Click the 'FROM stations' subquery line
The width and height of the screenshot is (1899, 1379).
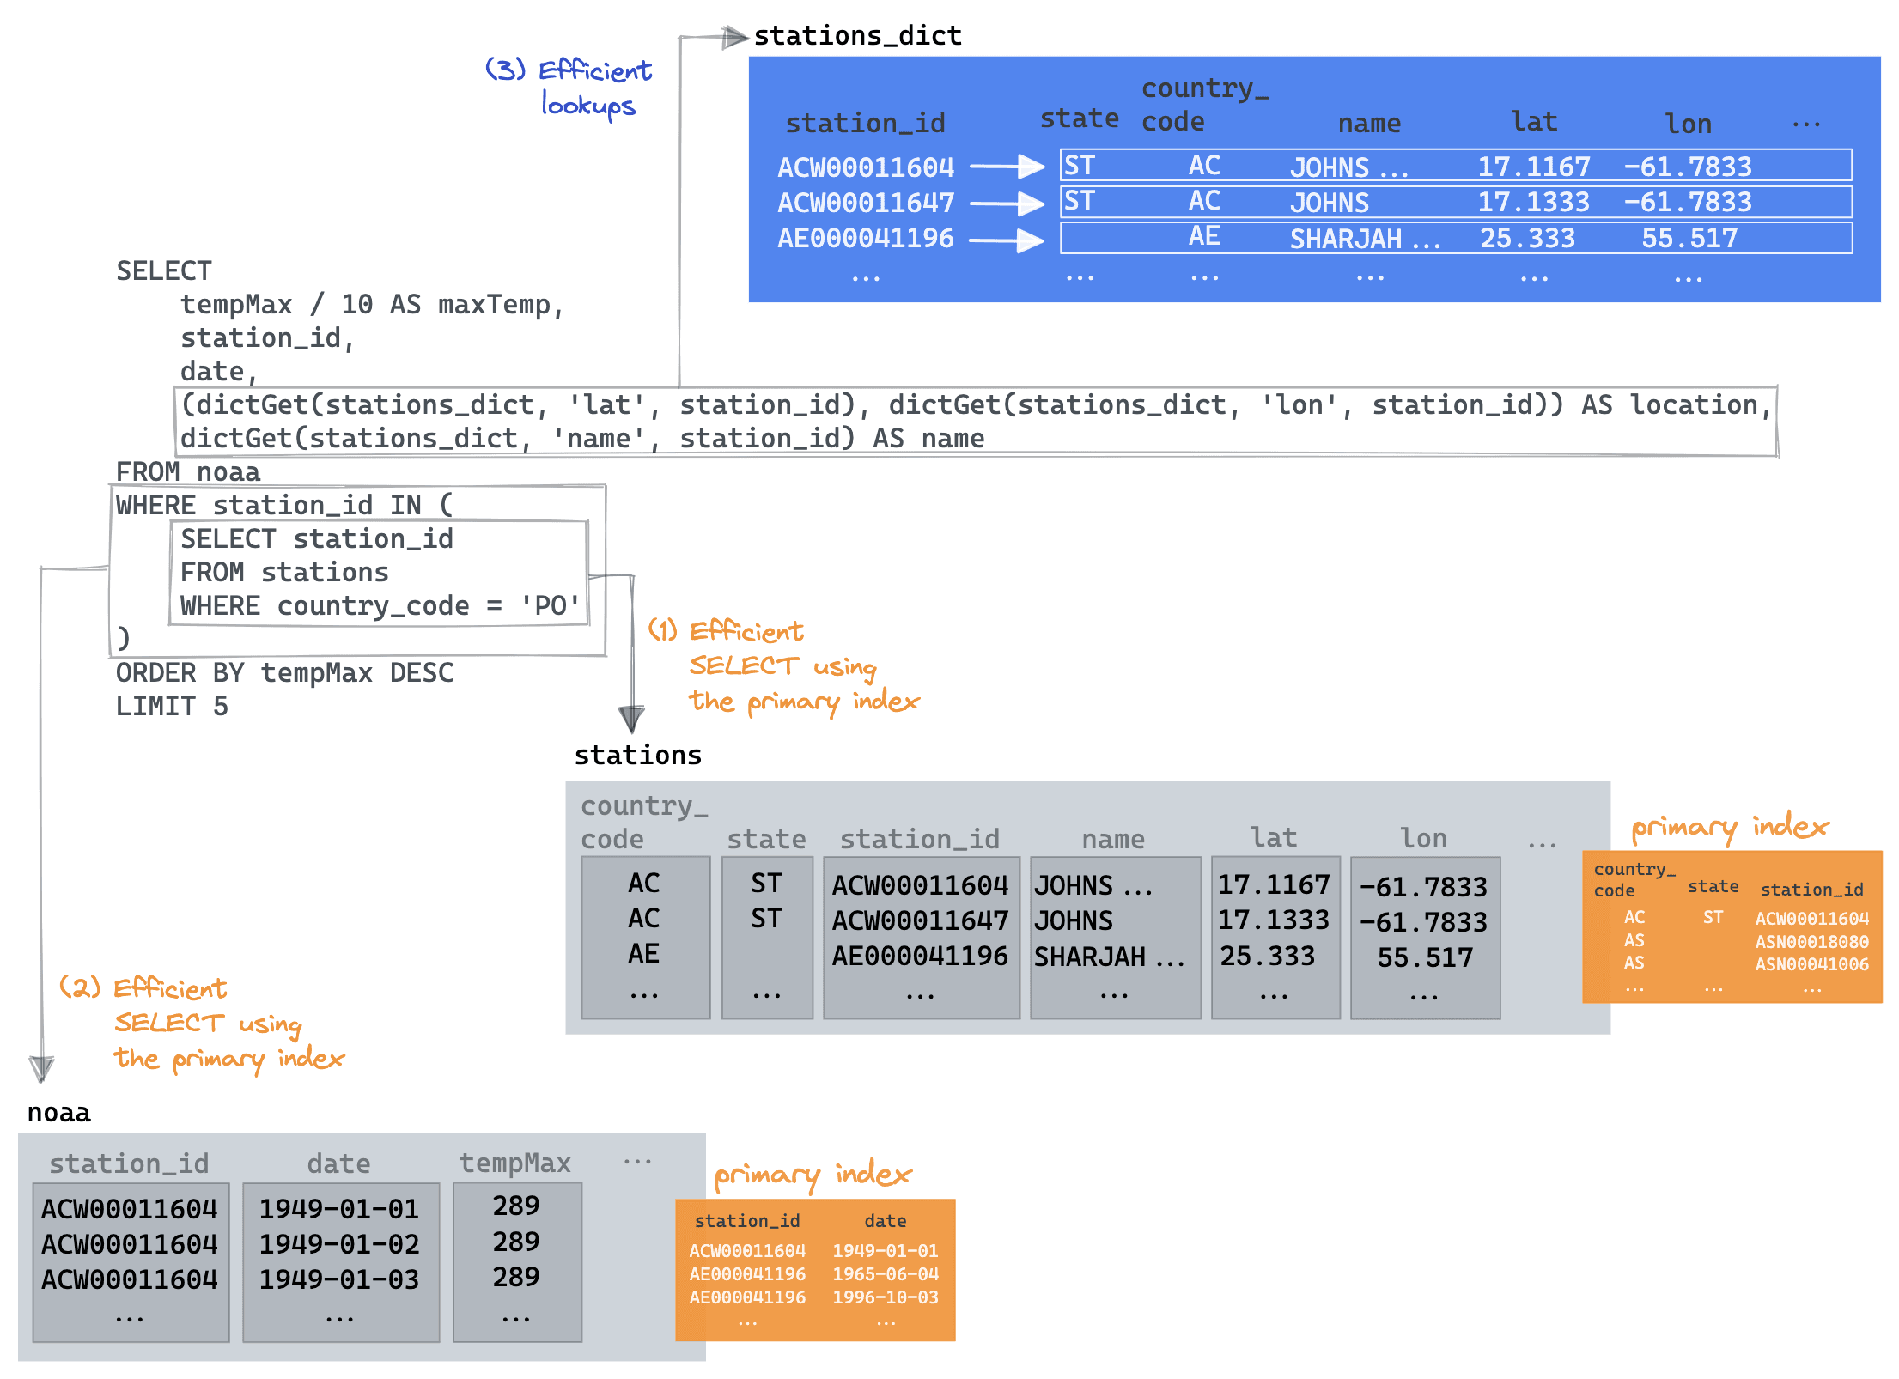point(284,573)
